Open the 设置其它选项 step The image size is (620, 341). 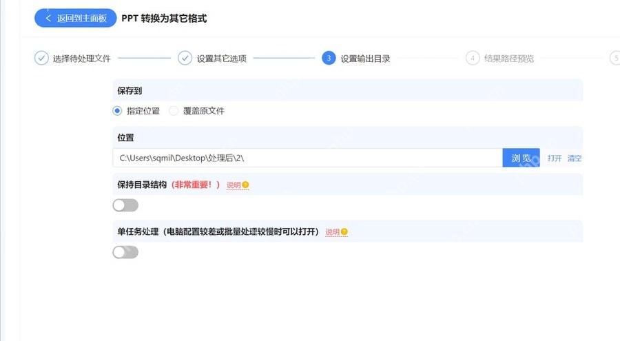(222, 59)
